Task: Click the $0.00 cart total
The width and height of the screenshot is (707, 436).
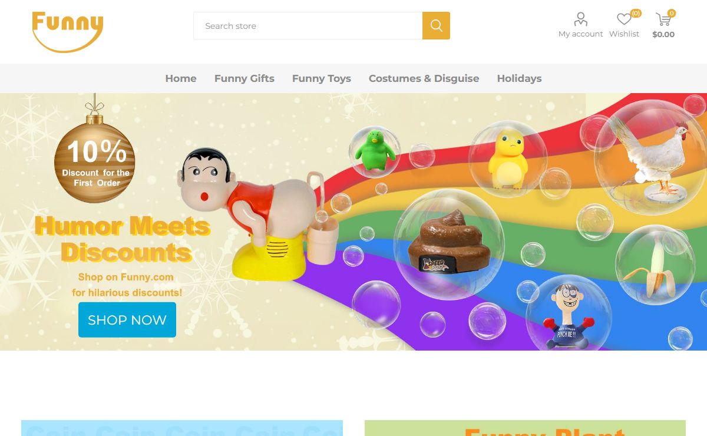Action: pyautogui.click(x=663, y=34)
